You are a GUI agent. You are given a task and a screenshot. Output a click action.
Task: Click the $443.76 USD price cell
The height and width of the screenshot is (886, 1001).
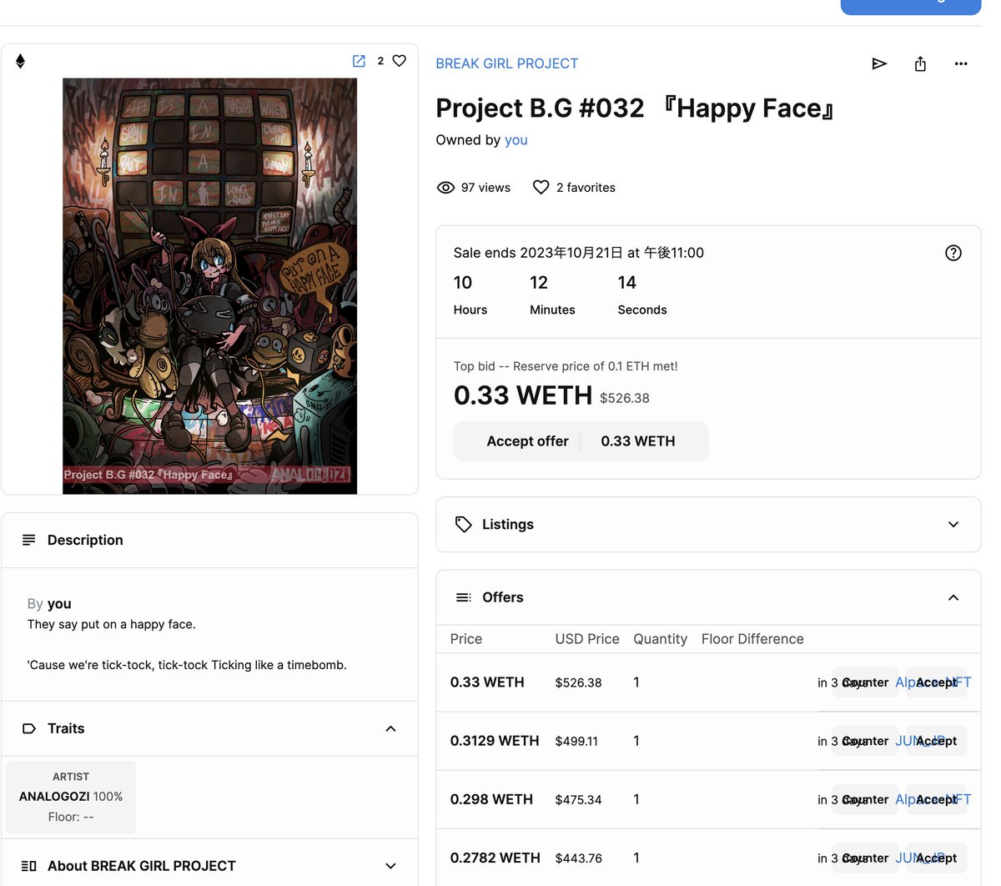click(578, 858)
